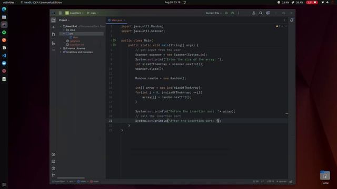Click InsertSort breadcrumb in status bar
The height and width of the screenshot is (189, 337).
(58, 181)
